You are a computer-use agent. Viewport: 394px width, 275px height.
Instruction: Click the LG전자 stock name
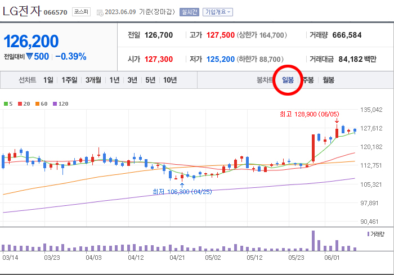(x=22, y=11)
